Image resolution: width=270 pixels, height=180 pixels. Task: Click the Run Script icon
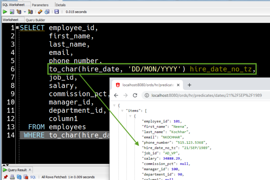(12, 12)
